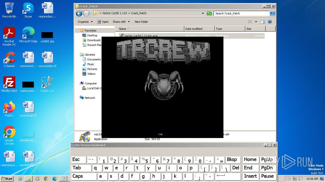Open Desktop in navigation pane
Screen dimensions: 325x182
tap(92, 35)
